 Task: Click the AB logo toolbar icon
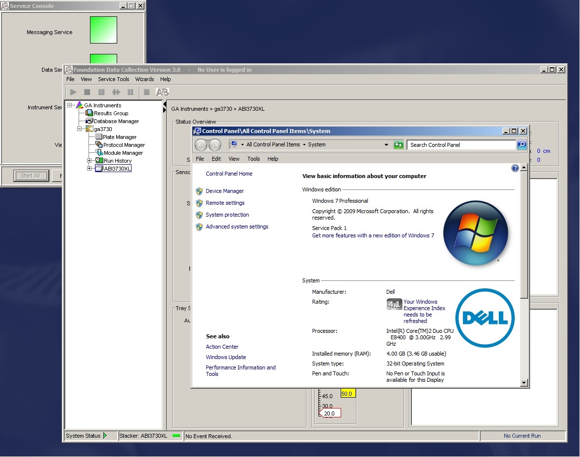(162, 92)
